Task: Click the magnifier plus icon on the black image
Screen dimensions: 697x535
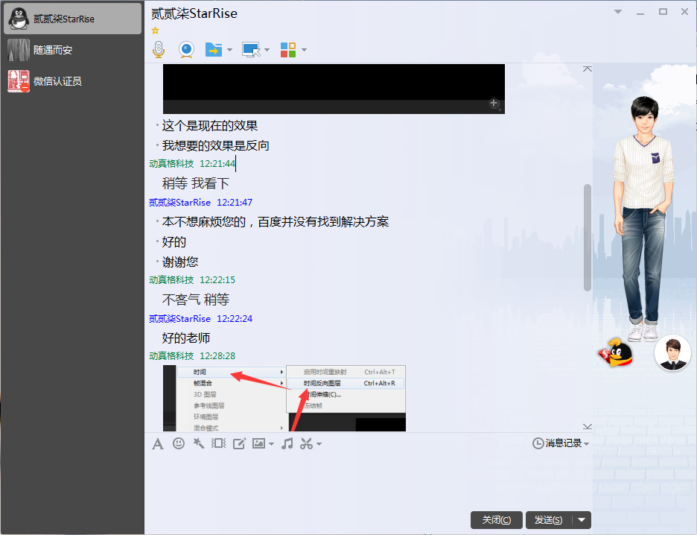Action: [494, 104]
